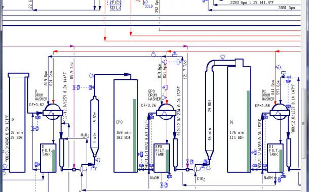
Task: Click the green level bar in D1 tower
Action: pos(248,131)
